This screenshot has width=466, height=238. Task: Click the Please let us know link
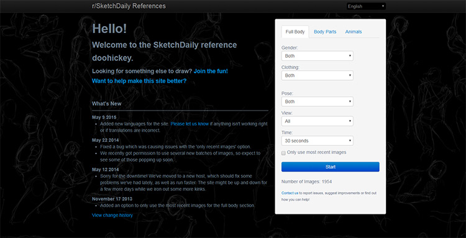click(x=190, y=124)
